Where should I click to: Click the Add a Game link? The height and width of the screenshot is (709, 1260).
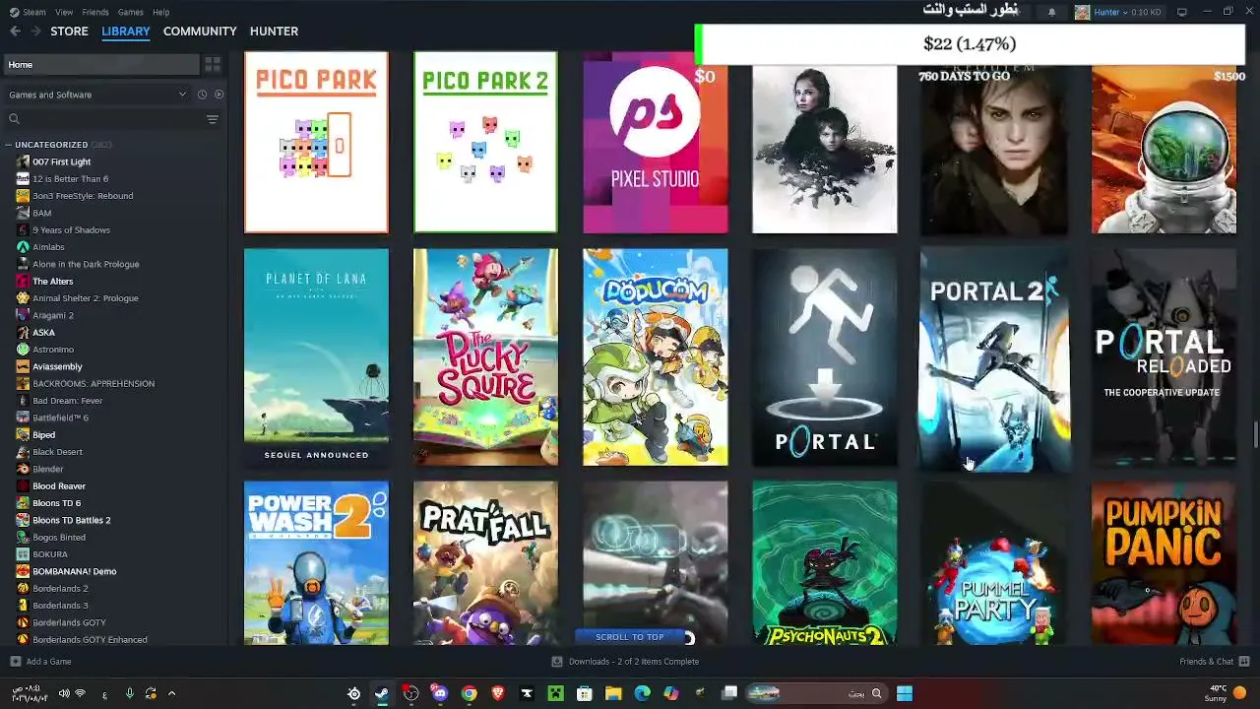pyautogui.click(x=48, y=662)
